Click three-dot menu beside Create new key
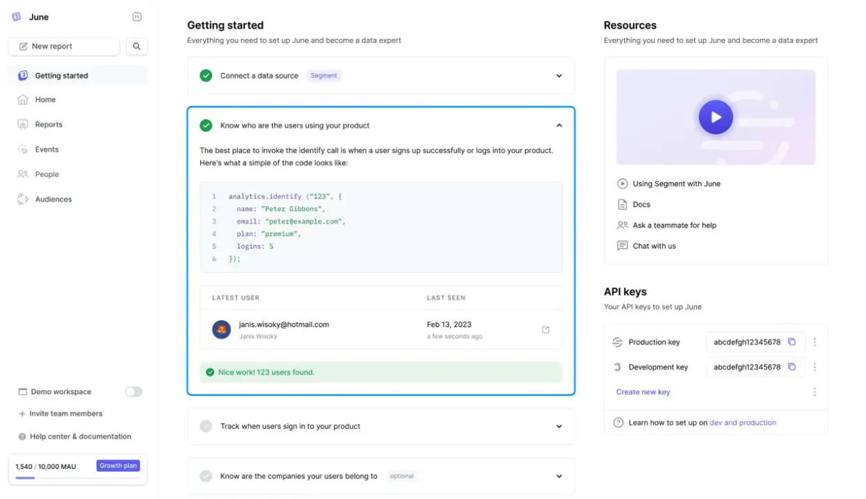866x499 pixels. pyautogui.click(x=815, y=393)
